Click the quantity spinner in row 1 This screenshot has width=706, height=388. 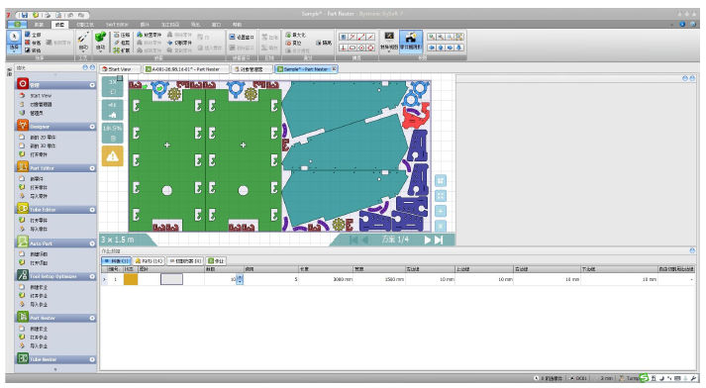(x=240, y=279)
